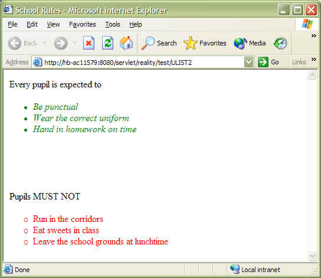Close the School Rules window

(x=311, y=9)
